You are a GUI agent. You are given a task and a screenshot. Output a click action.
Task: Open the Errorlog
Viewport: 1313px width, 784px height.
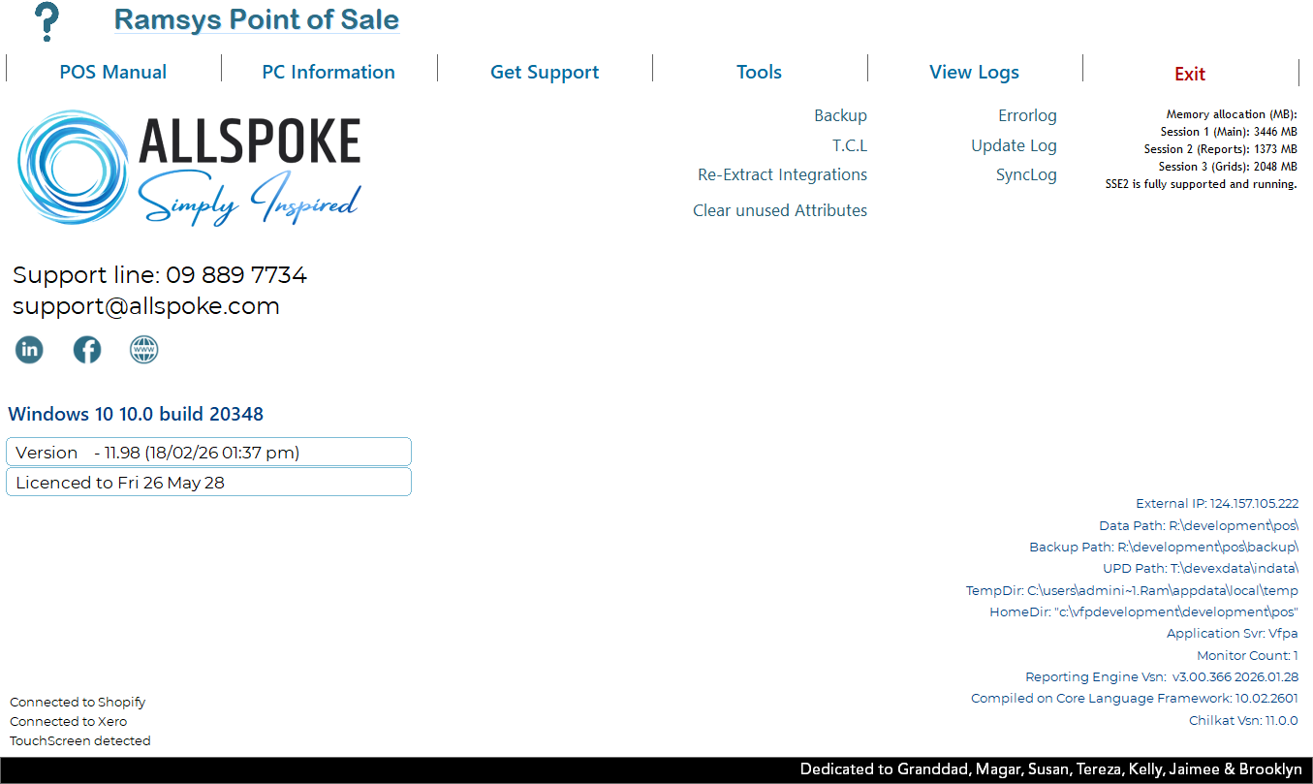[1027, 115]
